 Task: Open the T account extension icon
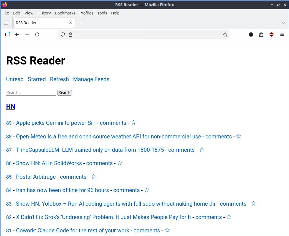pos(251,34)
